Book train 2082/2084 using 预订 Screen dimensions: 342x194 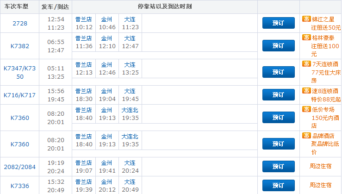click(278, 167)
